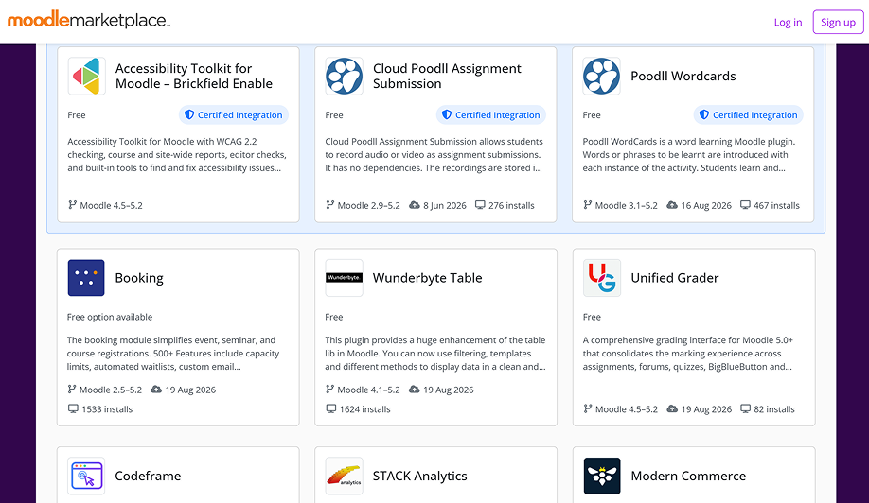Click branch icon beside Moodle 4.5–5.2 on Accessibility Toolkit
Image resolution: width=869 pixels, height=503 pixels.
click(72, 205)
